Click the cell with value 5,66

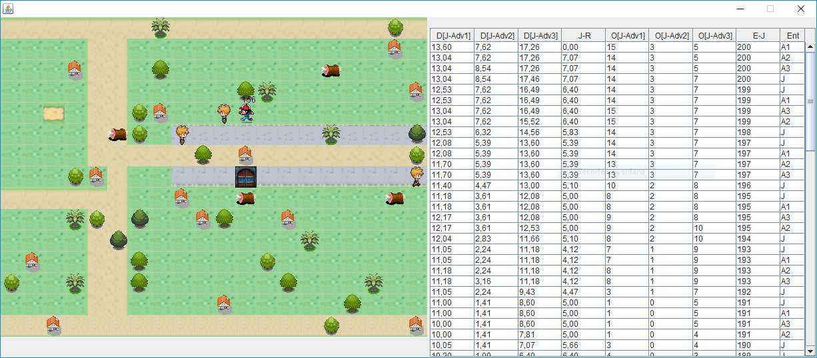point(583,345)
